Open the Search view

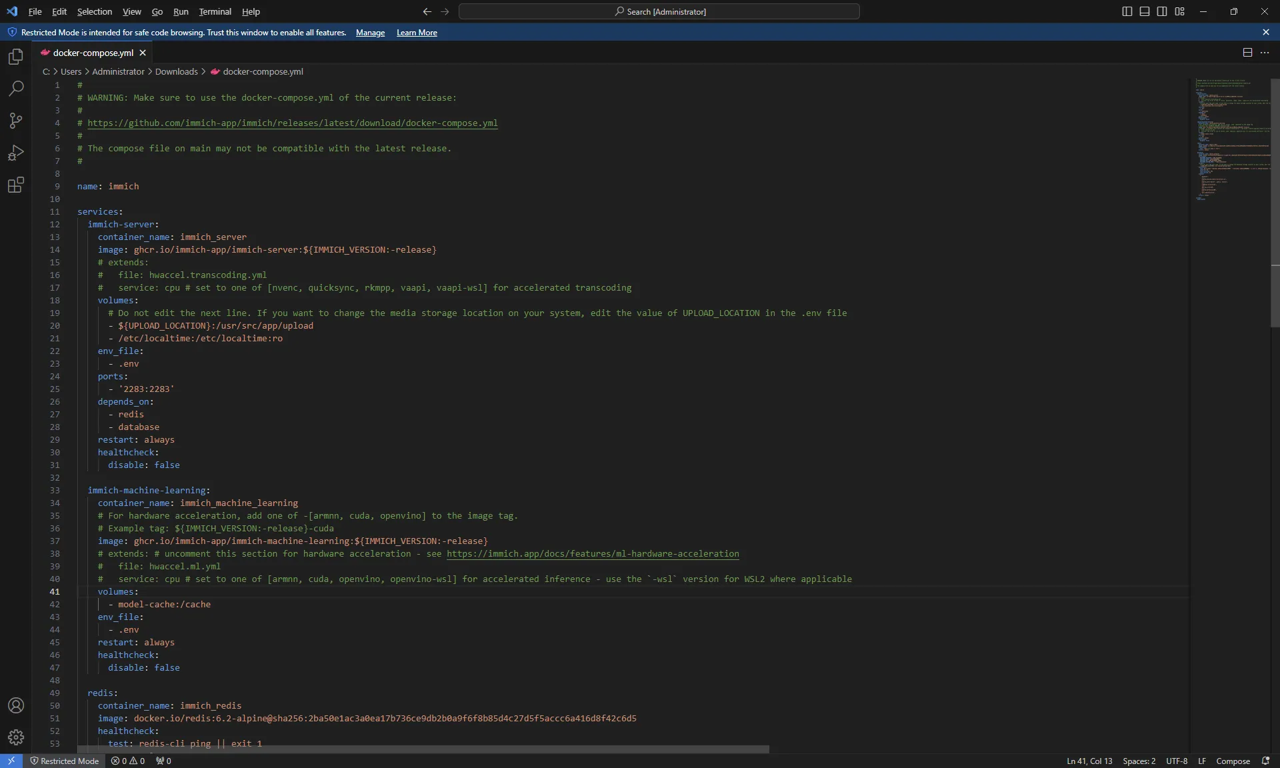15,89
